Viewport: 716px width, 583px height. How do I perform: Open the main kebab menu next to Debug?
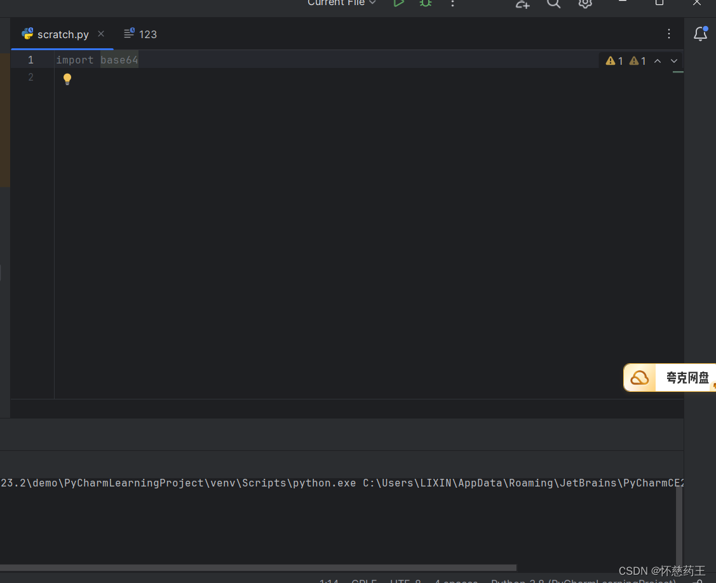(x=452, y=4)
